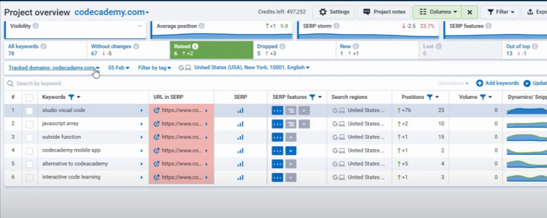The image size is (547, 218).
Task: Select the New tab
Action: pos(377,50)
